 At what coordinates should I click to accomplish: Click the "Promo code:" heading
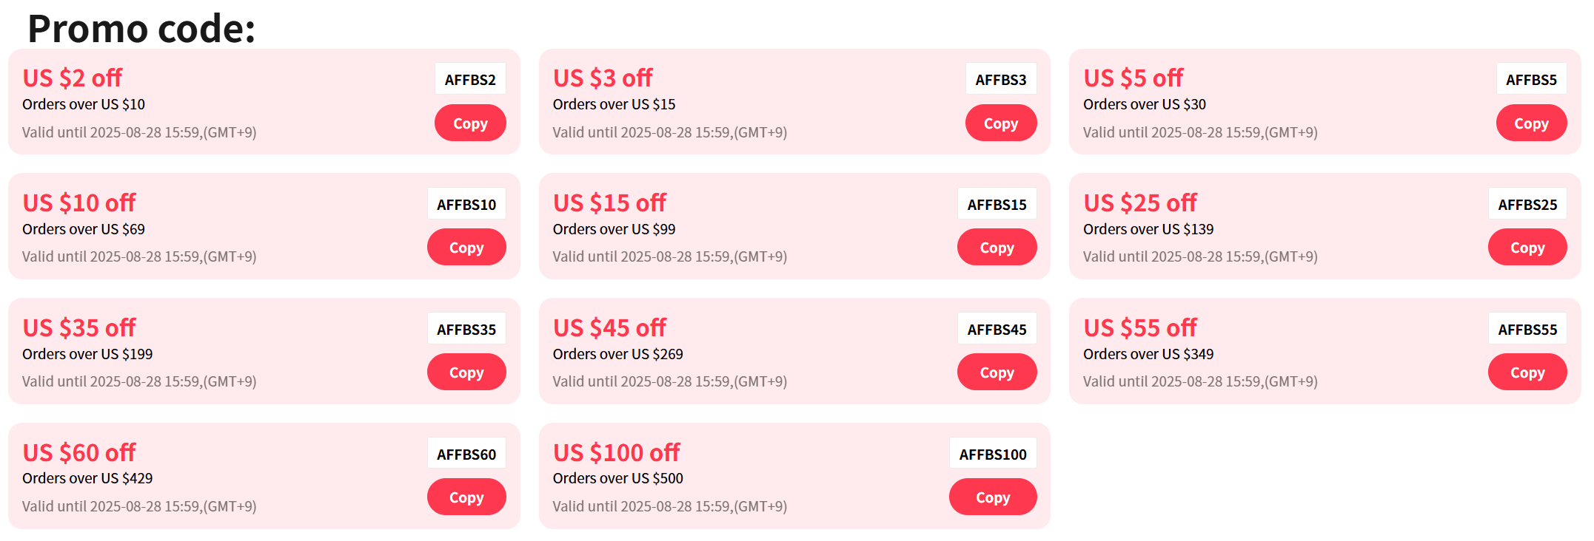click(x=141, y=29)
